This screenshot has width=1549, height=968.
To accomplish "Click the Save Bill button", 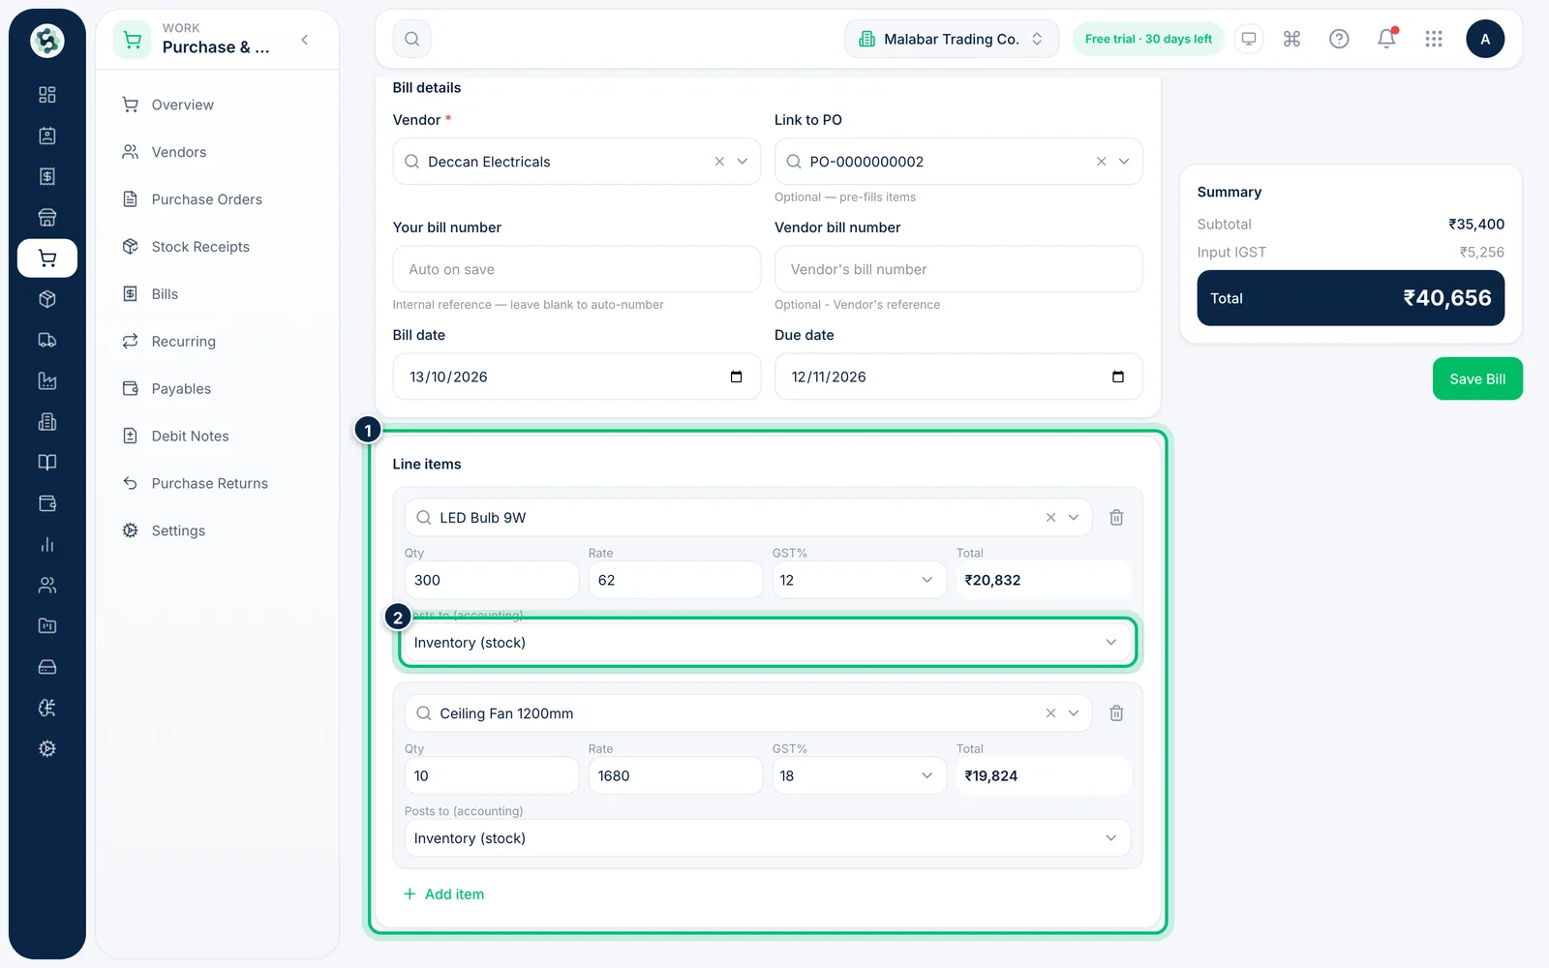I will 1477,378.
